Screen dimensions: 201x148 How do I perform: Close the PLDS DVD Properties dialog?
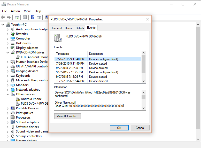click(148, 19)
